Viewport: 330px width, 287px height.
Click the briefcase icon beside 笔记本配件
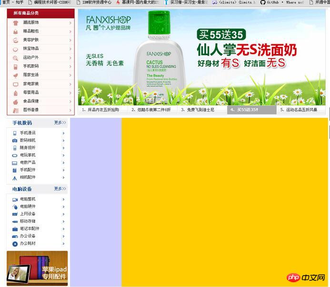coord(15,229)
